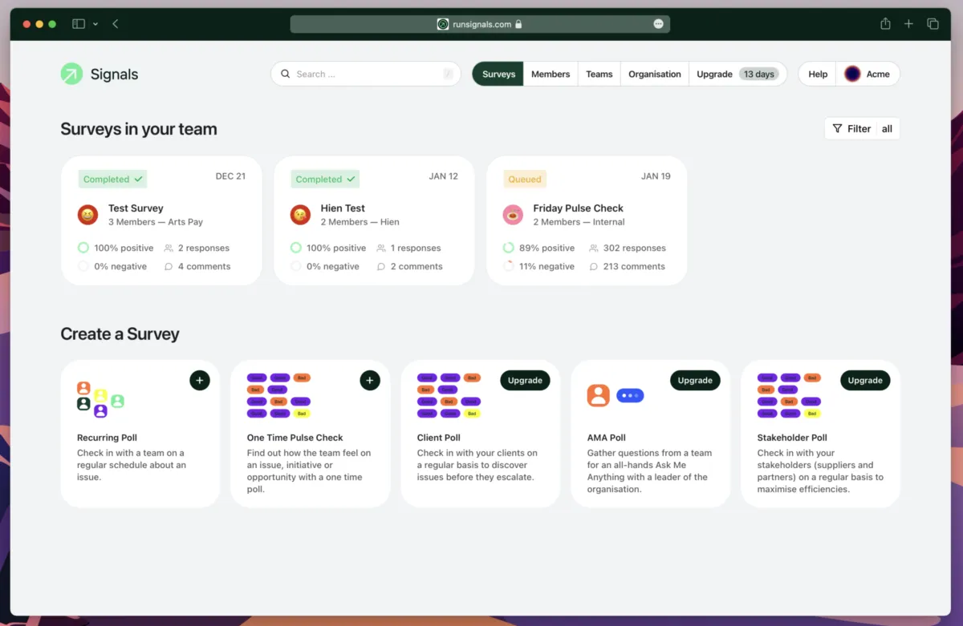The image size is (963, 626).
Task: Click the AMA Poll blue typing bubble icon
Action: click(x=630, y=395)
